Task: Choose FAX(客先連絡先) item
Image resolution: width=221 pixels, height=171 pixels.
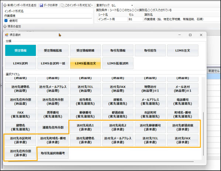Action: pyautogui.click(x=21, y=114)
